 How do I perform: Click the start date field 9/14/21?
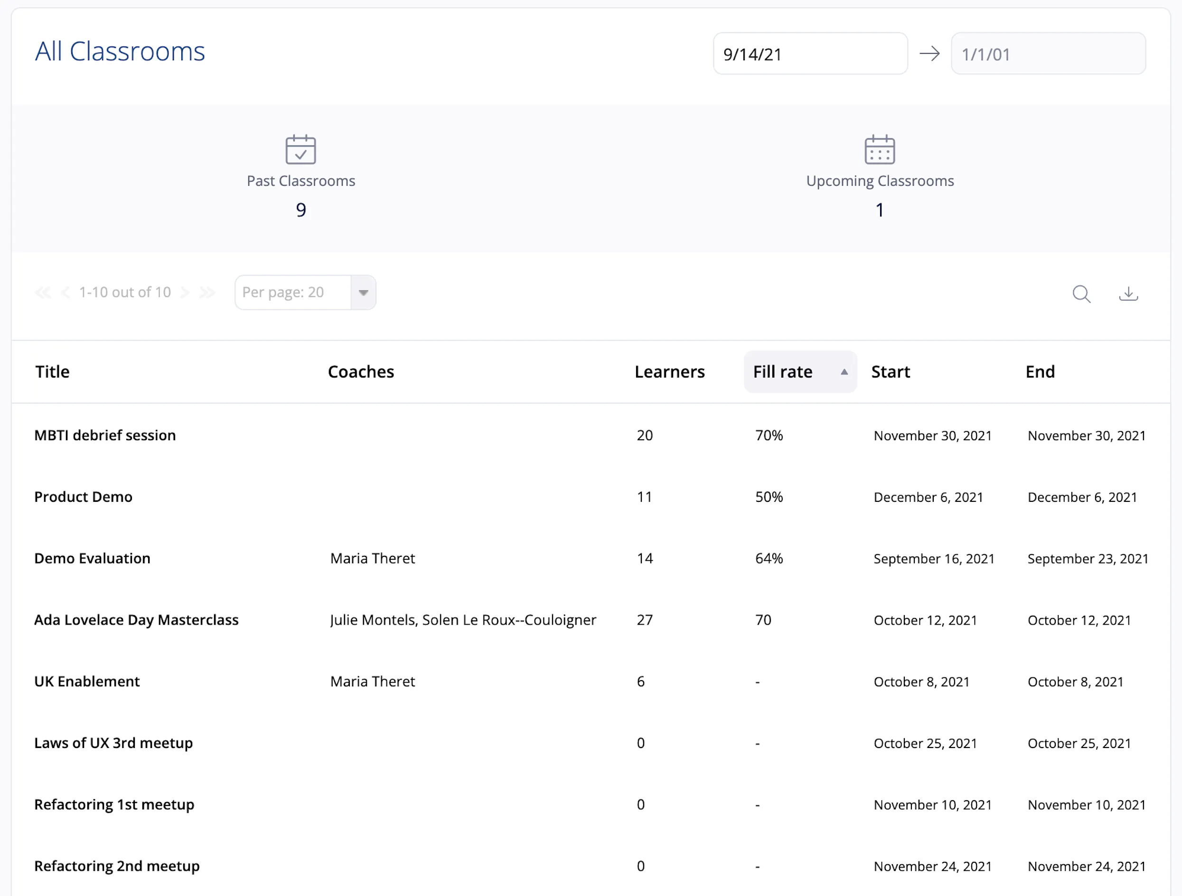point(810,54)
